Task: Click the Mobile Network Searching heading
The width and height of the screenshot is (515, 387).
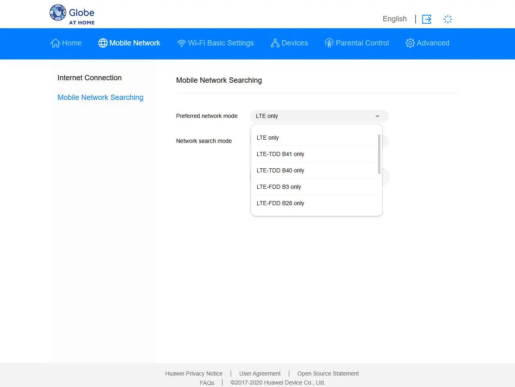Action: [219, 80]
